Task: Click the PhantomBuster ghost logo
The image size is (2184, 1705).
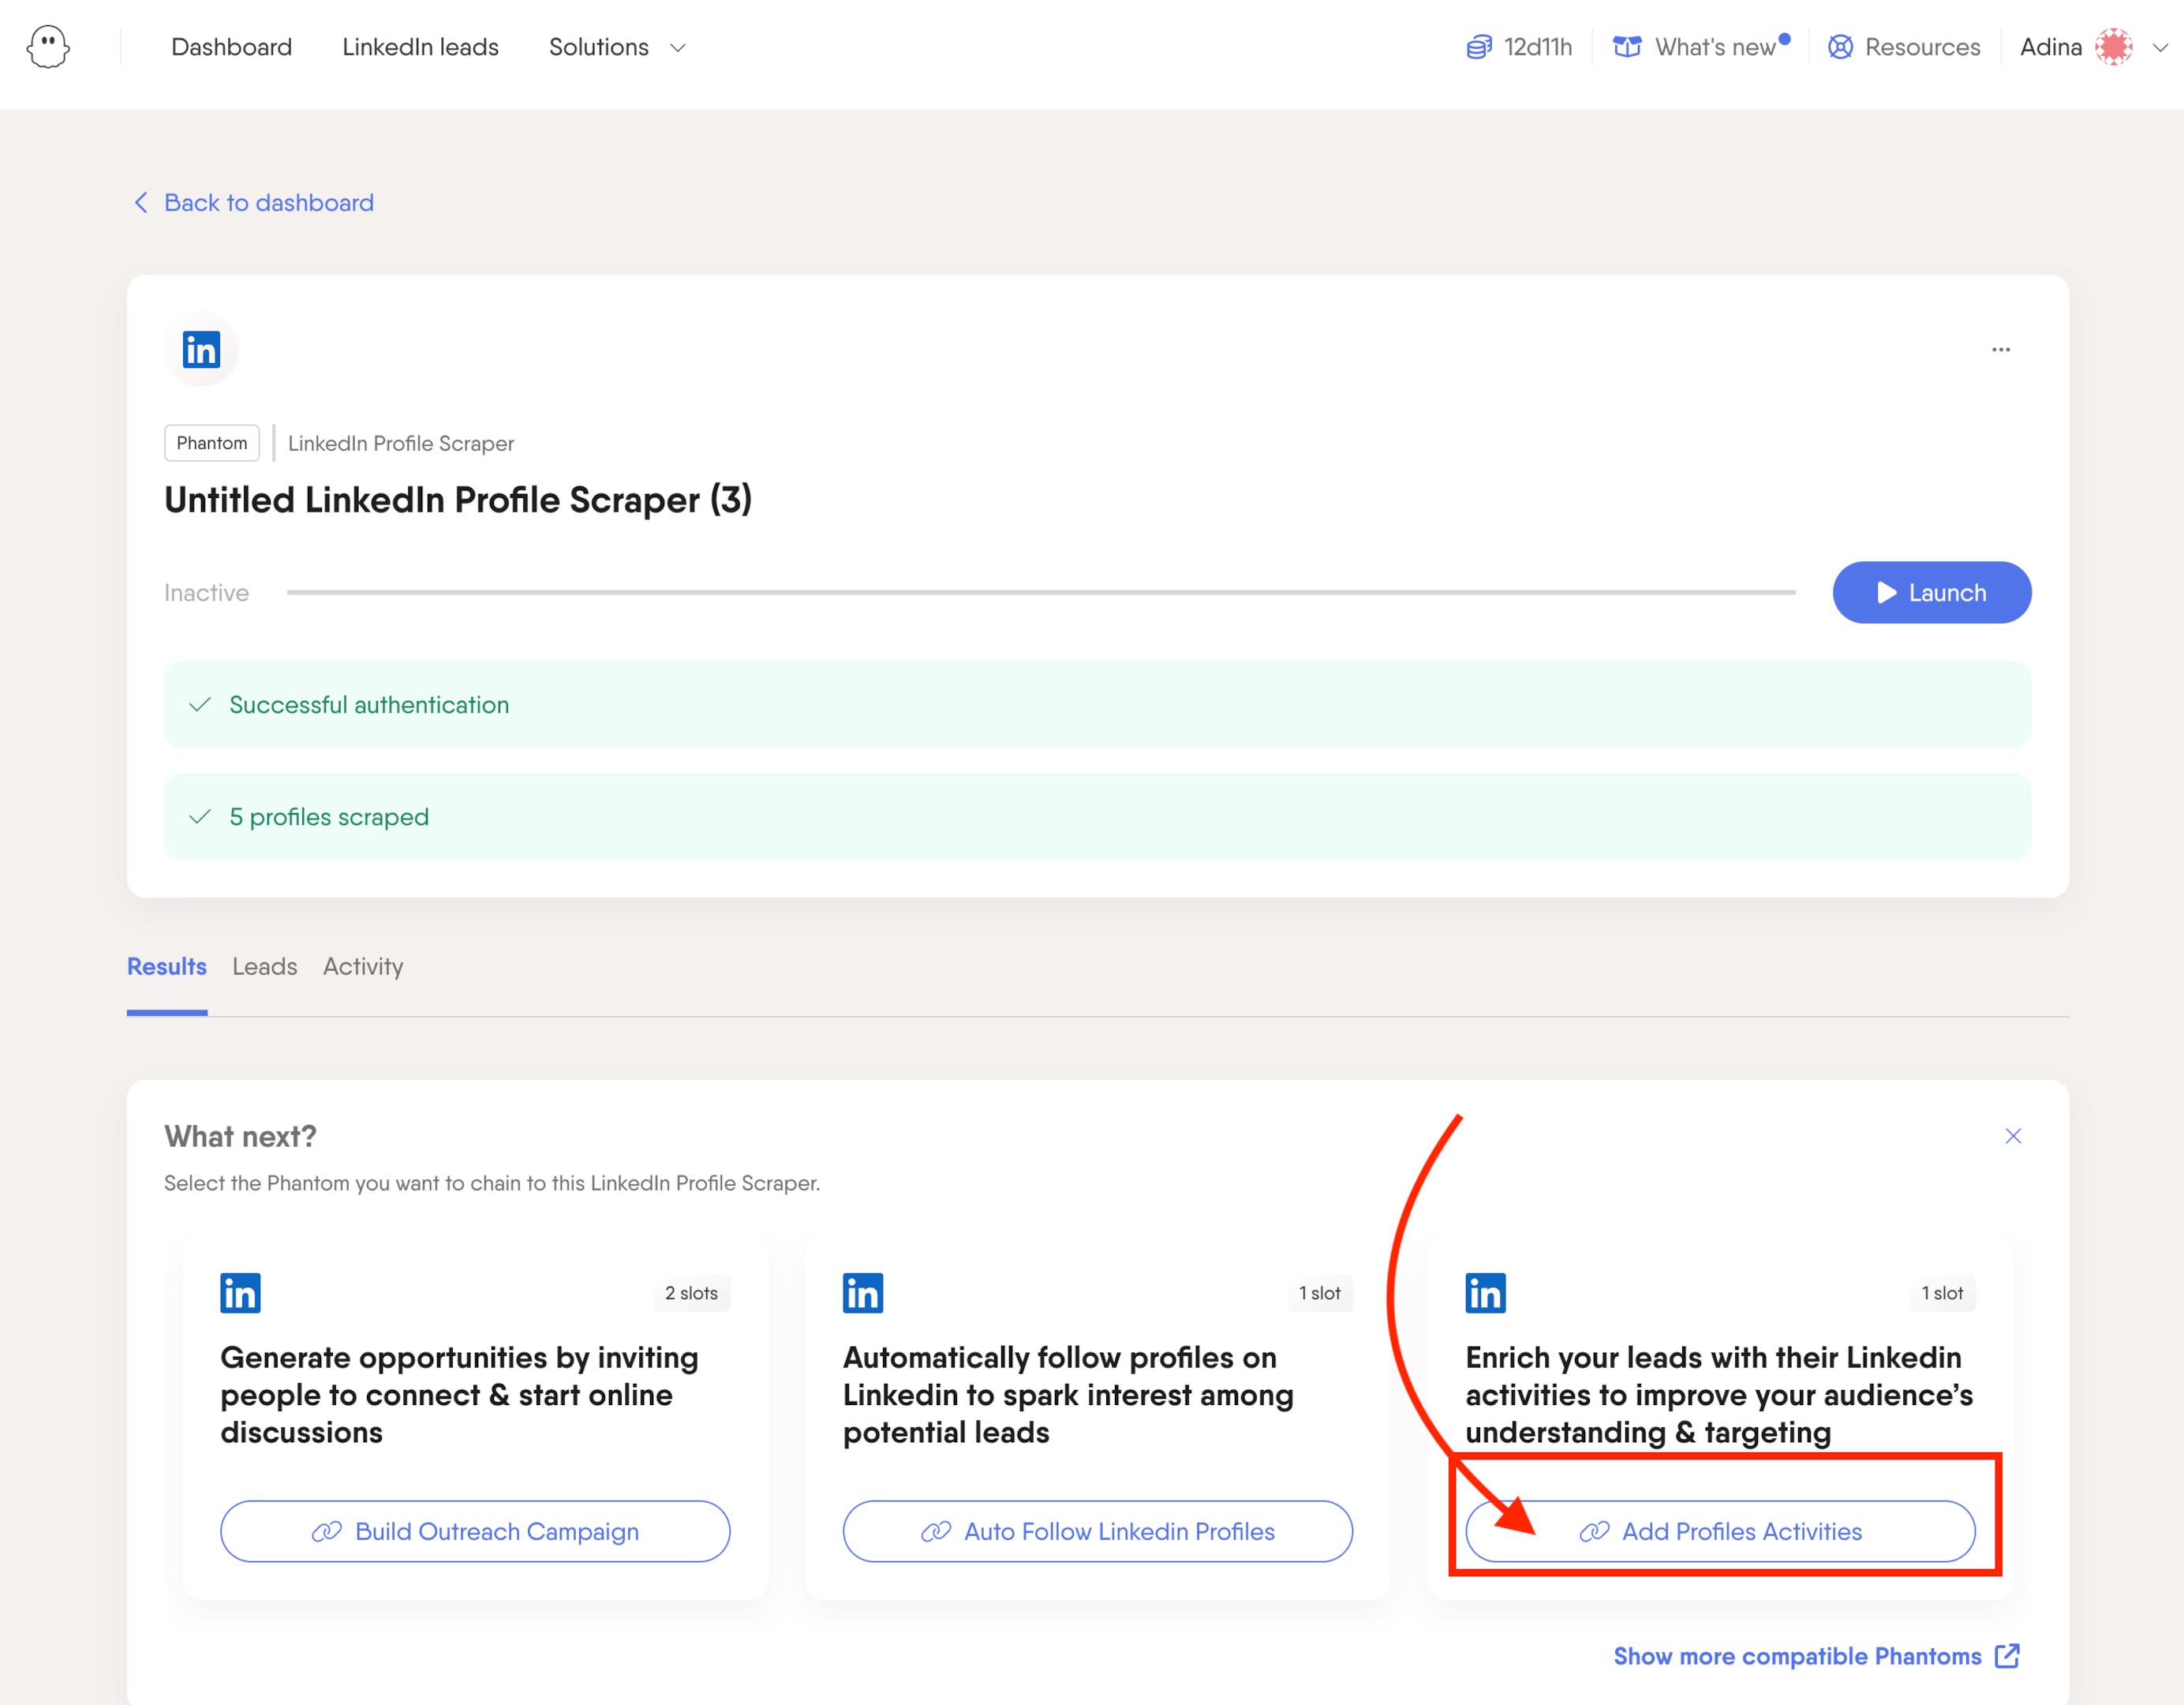Action: click(x=48, y=47)
